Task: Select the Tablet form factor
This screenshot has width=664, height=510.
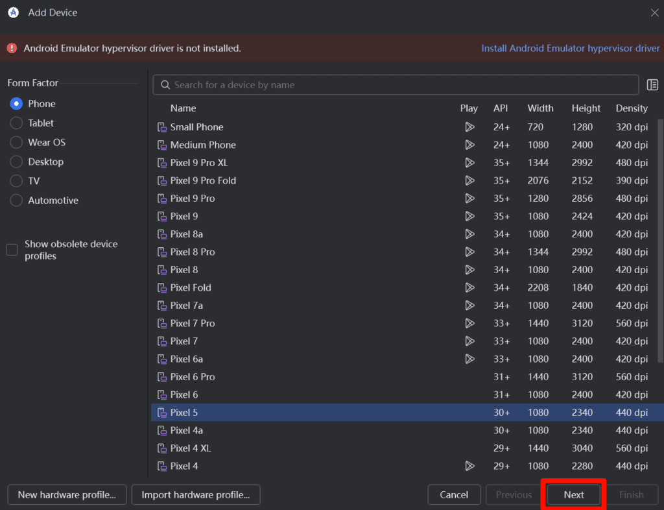Action: click(x=16, y=123)
